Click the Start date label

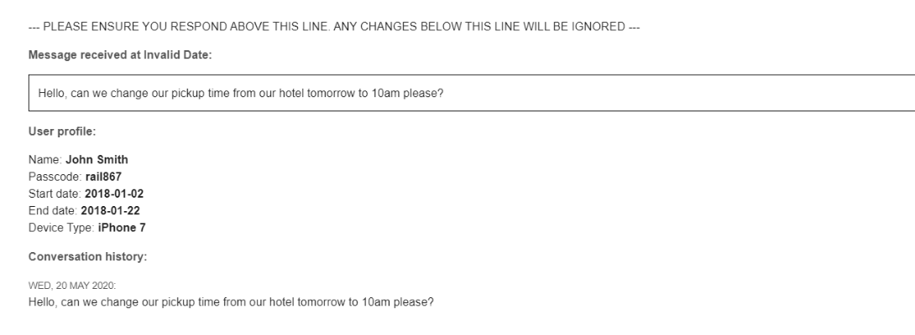55,193
